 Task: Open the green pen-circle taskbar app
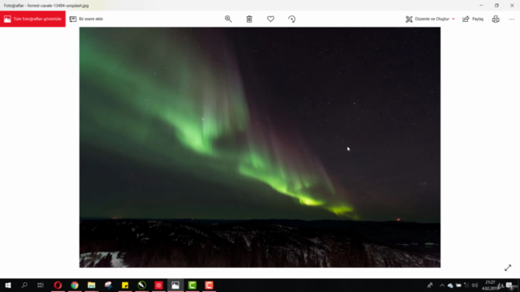point(142,285)
